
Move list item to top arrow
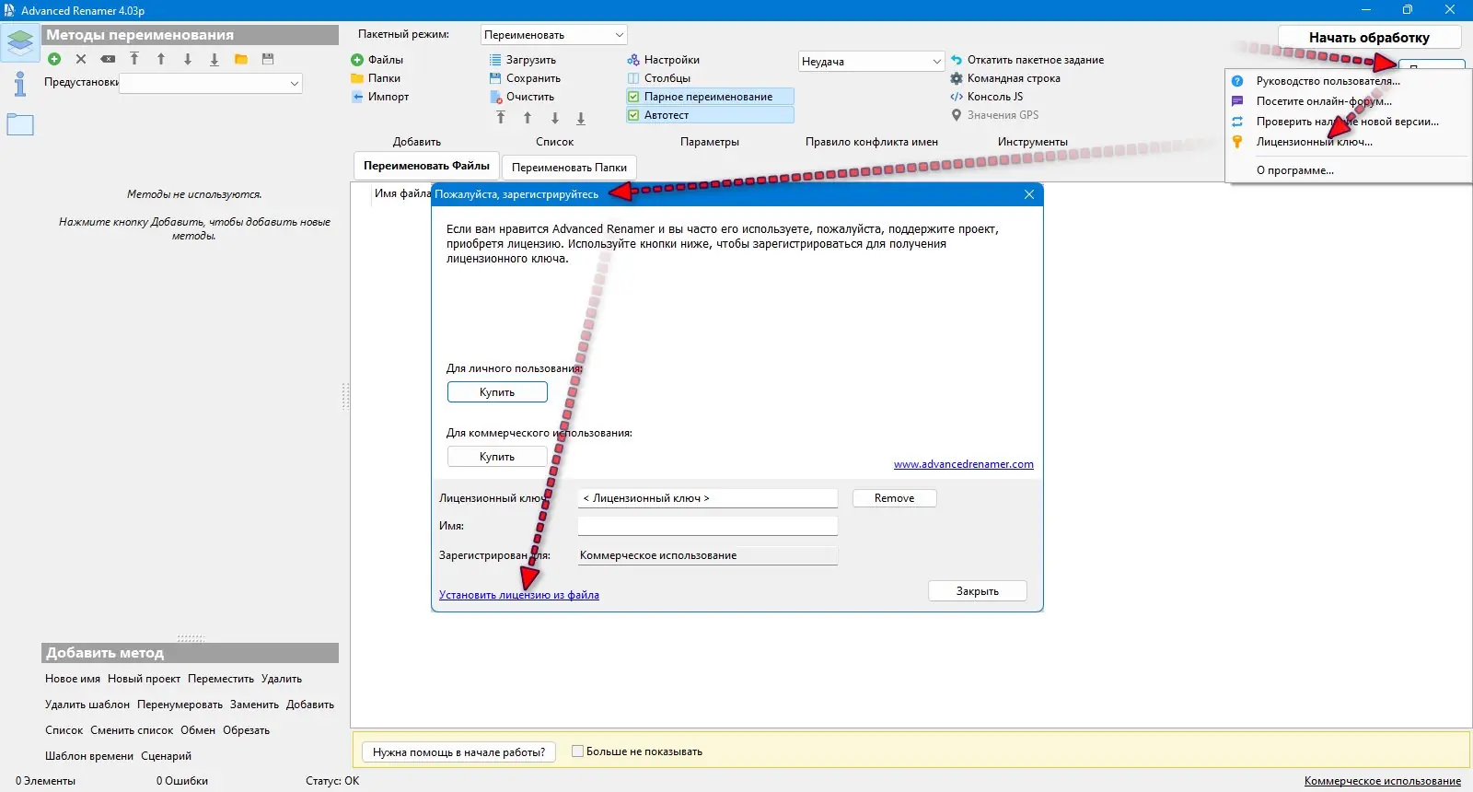coord(501,118)
